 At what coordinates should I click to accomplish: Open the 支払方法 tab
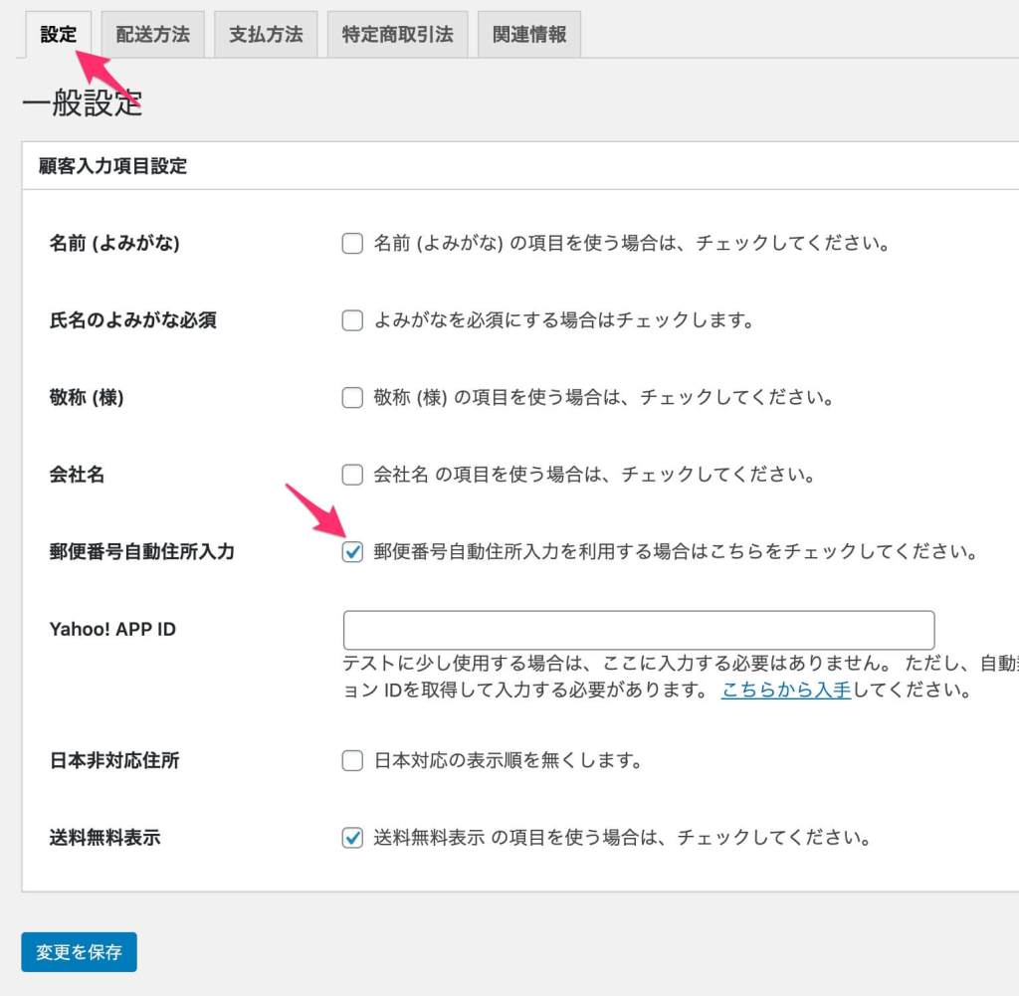click(266, 35)
